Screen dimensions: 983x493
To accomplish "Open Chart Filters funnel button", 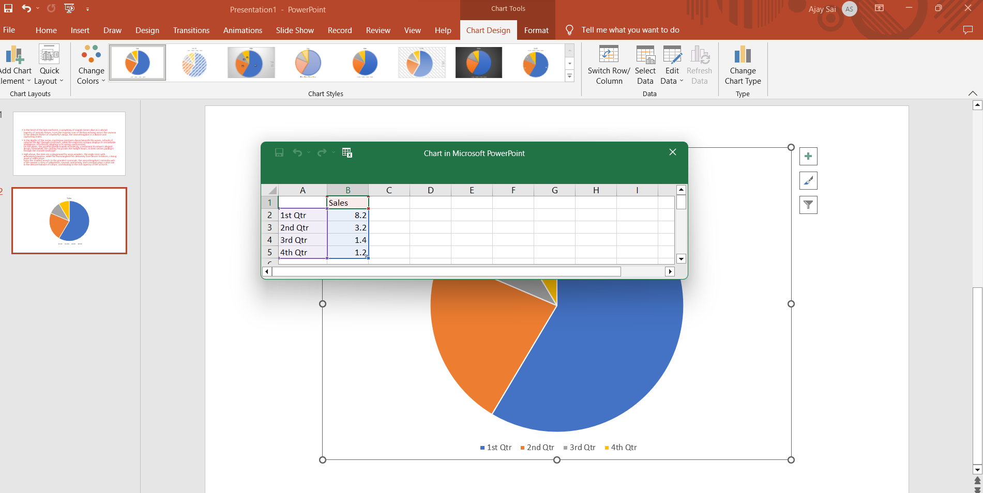I will tap(808, 205).
